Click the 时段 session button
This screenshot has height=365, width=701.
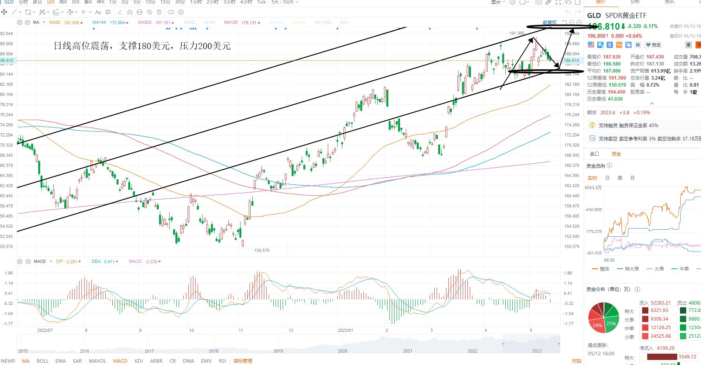pyautogui.click(x=577, y=361)
